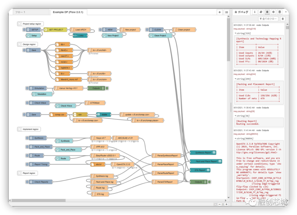Viewport: 297px width, 215px height.
Task: Click the SET PROJECT gear node
Action: [55, 29]
